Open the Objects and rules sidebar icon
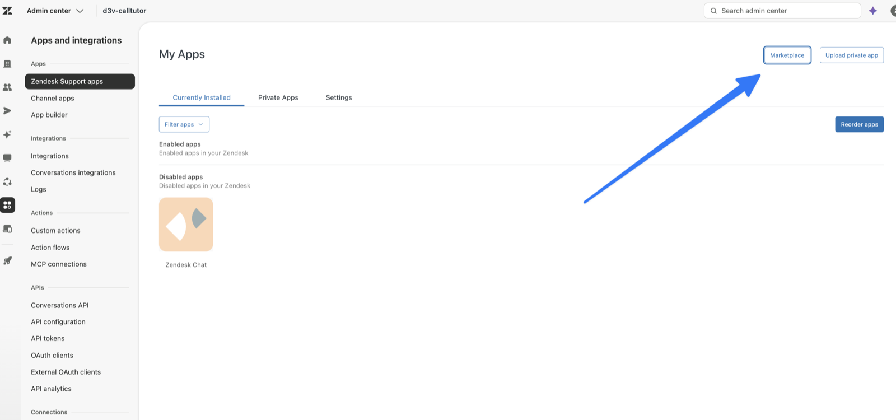 click(7, 181)
